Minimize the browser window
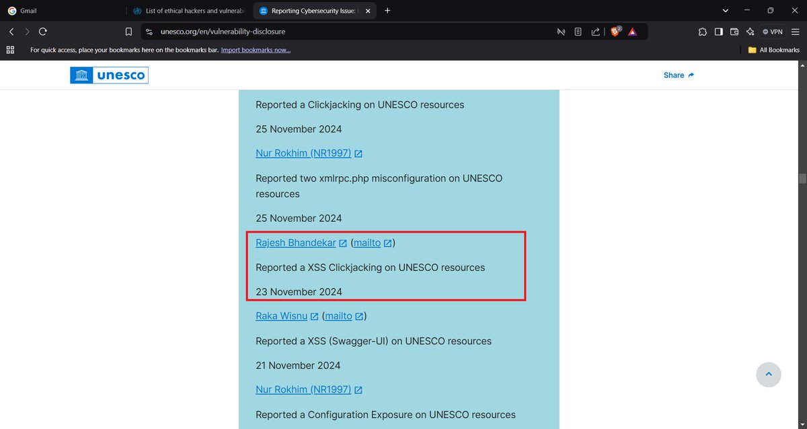This screenshot has height=429, width=807. point(748,11)
